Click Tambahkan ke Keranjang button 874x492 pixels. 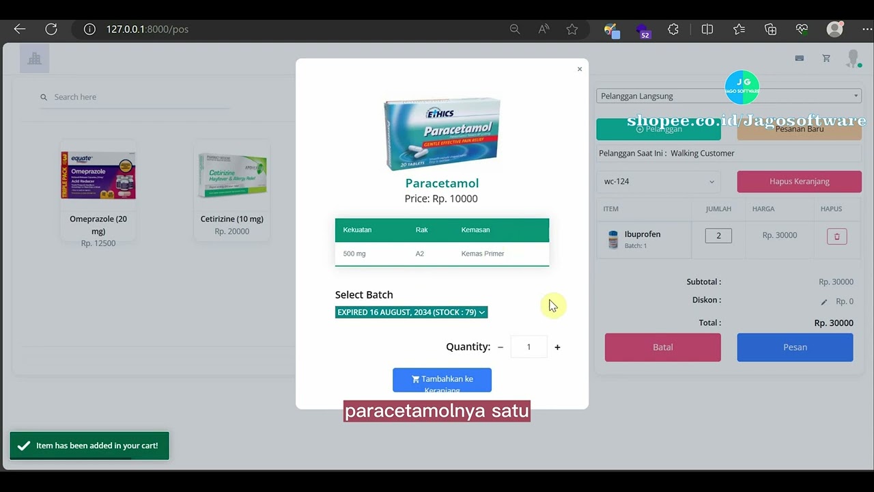(x=442, y=380)
